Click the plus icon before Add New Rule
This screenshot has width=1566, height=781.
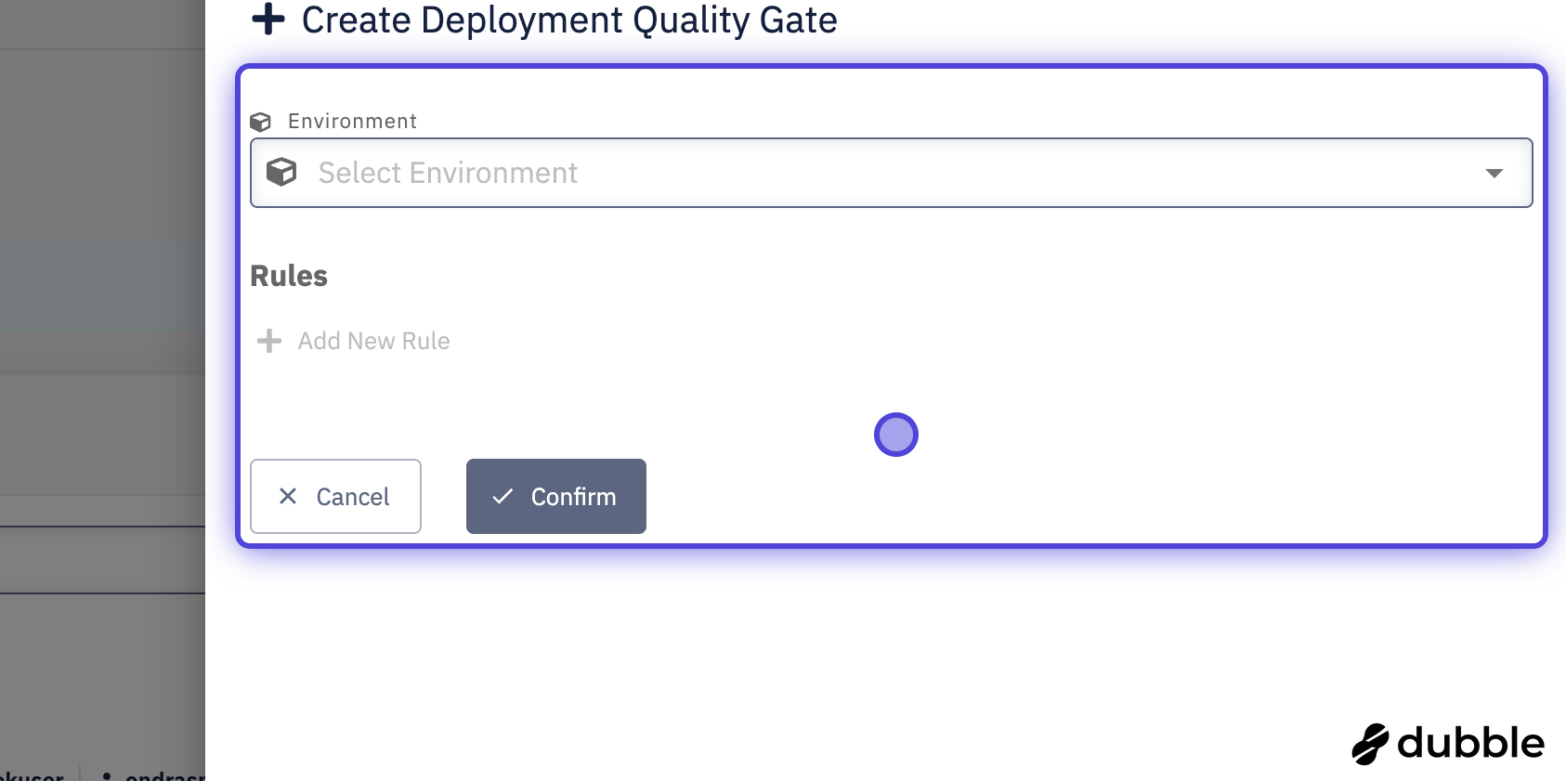click(x=269, y=341)
